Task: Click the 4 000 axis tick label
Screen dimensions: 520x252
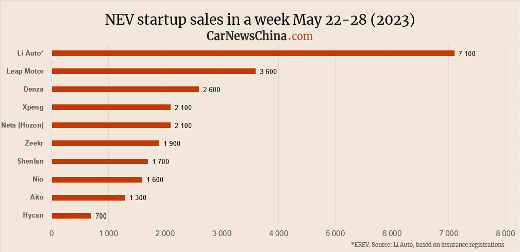Action: click(278, 233)
